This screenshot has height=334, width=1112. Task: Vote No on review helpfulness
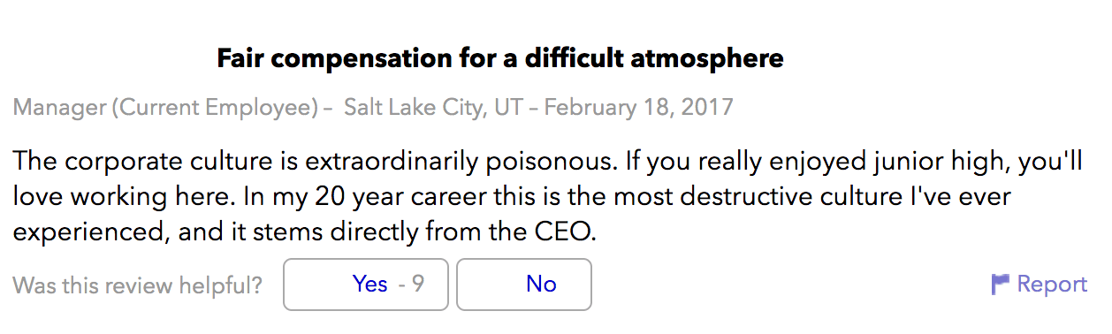click(523, 285)
